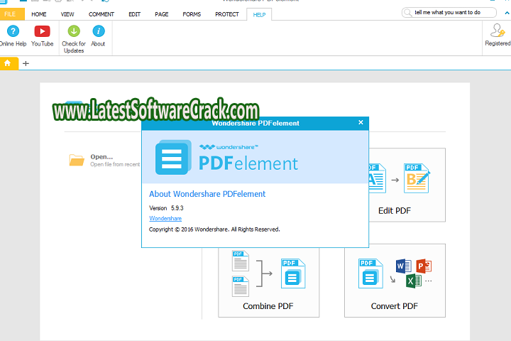Switch to the HOME ribbon tab
Screen dimensions: 511x341
[x=39, y=14]
